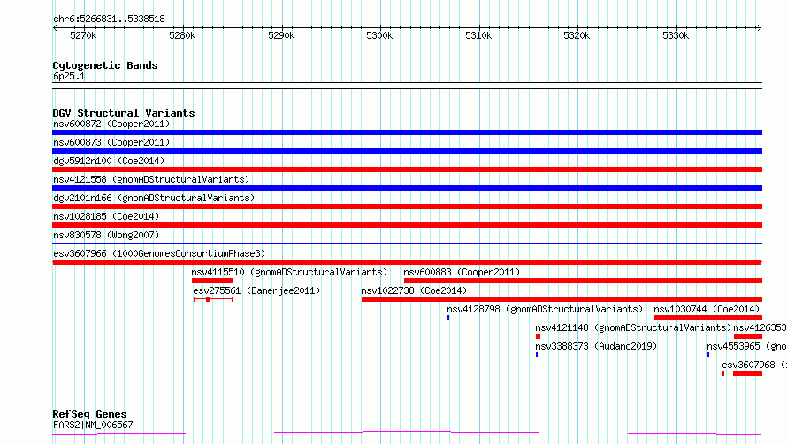Click the 5300k ruler tick label
Screen dimensions: 787x444
[x=379, y=35]
